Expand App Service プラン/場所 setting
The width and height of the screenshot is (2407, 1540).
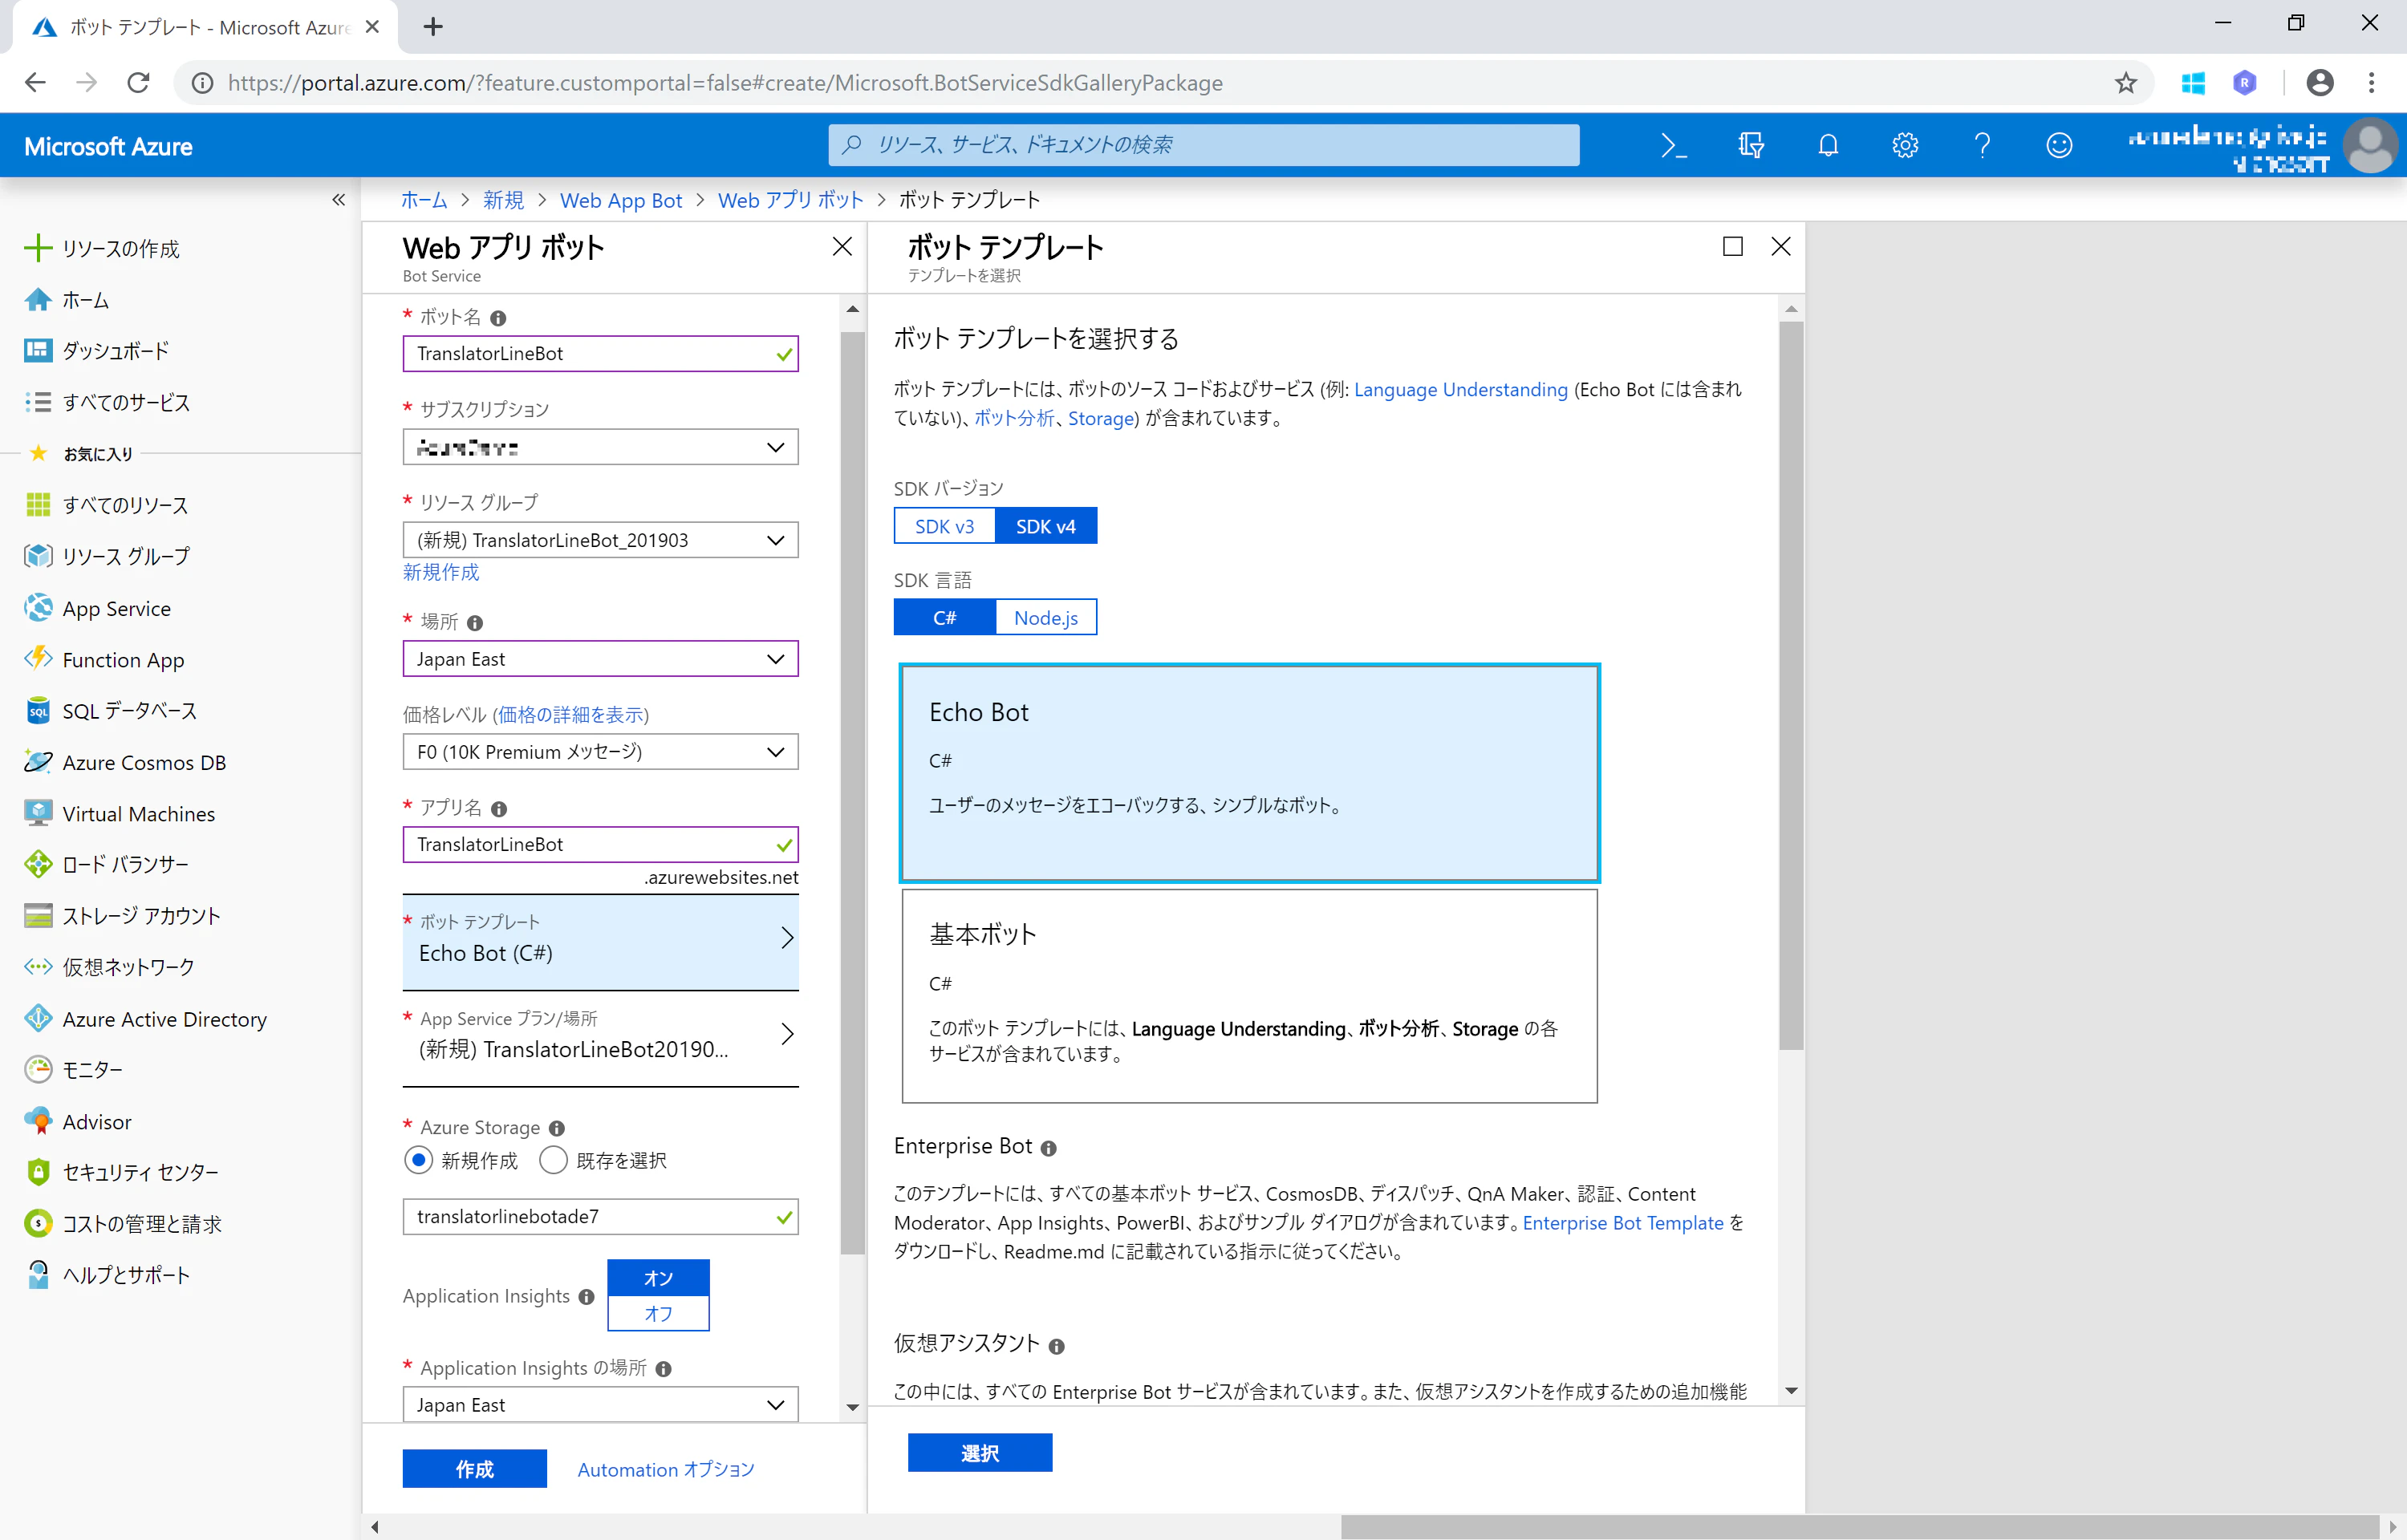(x=600, y=1036)
